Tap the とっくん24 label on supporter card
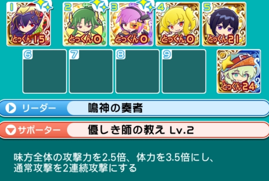The height and width of the screenshot is (181, 269). point(239,86)
